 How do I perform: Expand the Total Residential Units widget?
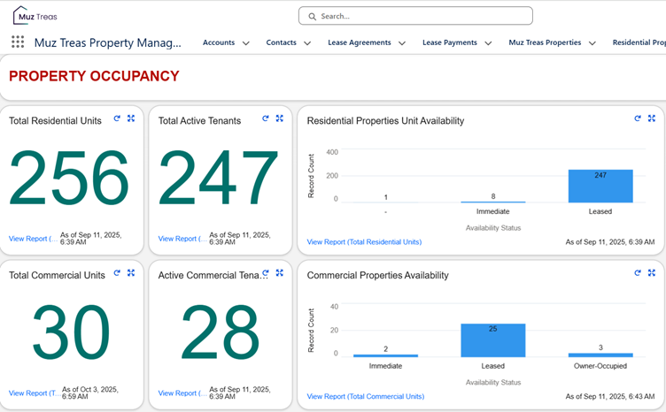pos(131,118)
